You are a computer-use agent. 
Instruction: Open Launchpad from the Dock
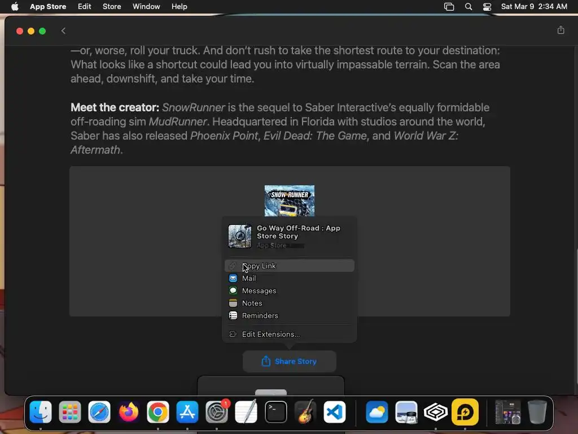tap(70, 412)
